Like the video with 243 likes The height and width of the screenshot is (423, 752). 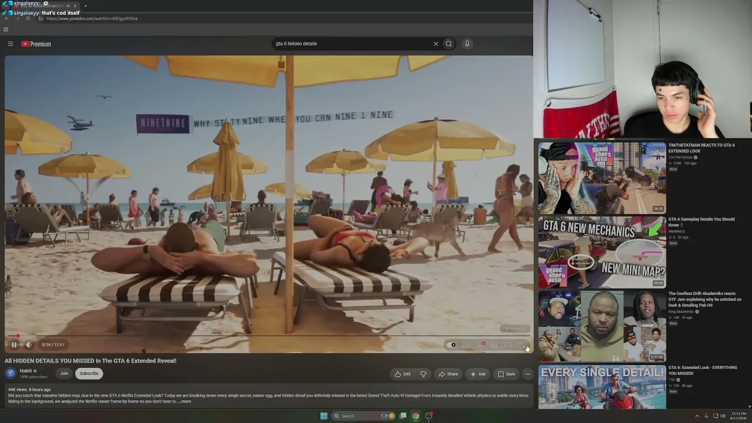pyautogui.click(x=402, y=374)
